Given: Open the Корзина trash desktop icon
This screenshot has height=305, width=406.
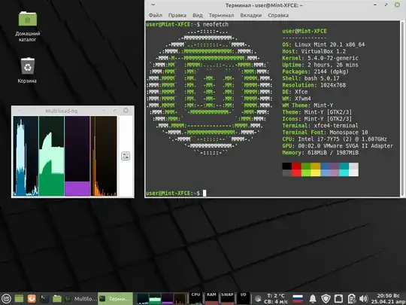Looking at the screenshot, I should tap(27, 70).
